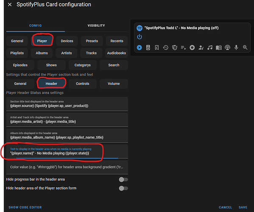This screenshot has width=254, height=212.
Task: Select the Search section button
Action: (x=114, y=65)
